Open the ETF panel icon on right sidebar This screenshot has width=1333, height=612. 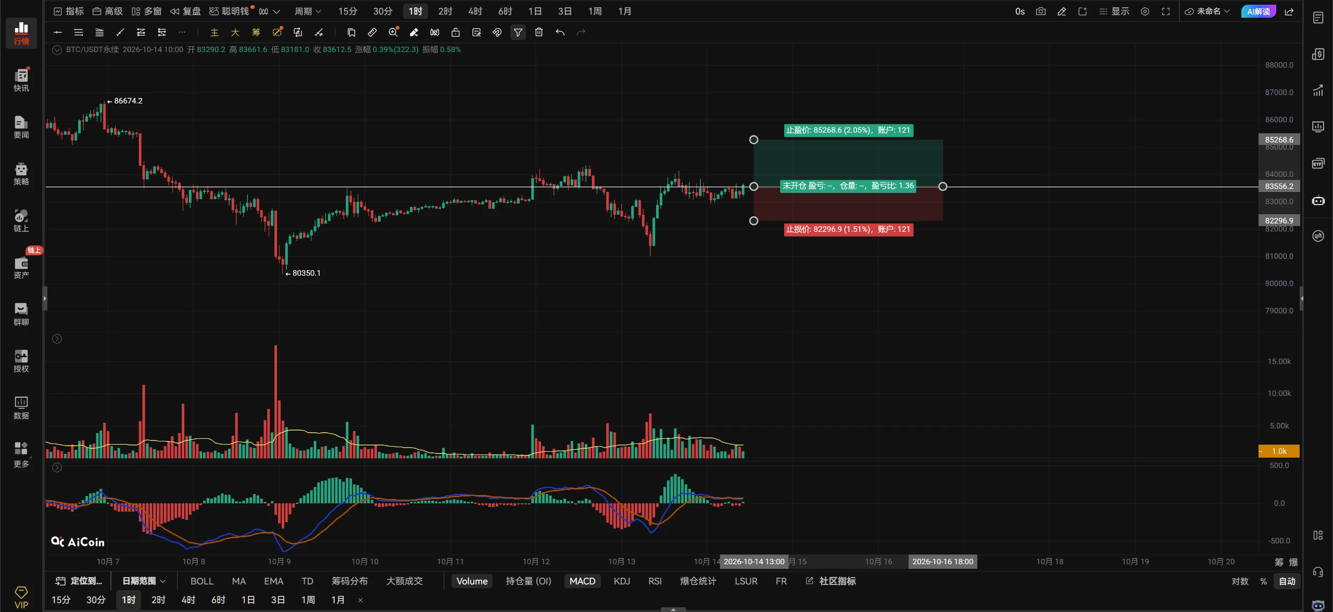1318,164
